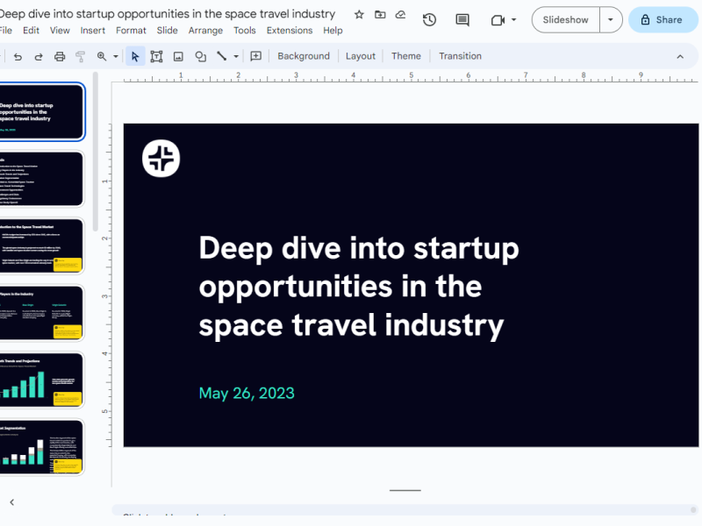Click the Background button
Image resolution: width=702 pixels, height=526 pixels.
point(304,56)
